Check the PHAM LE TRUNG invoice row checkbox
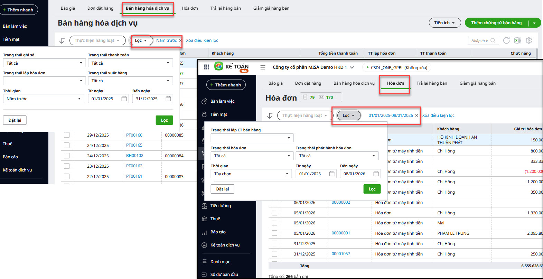 click(x=274, y=233)
